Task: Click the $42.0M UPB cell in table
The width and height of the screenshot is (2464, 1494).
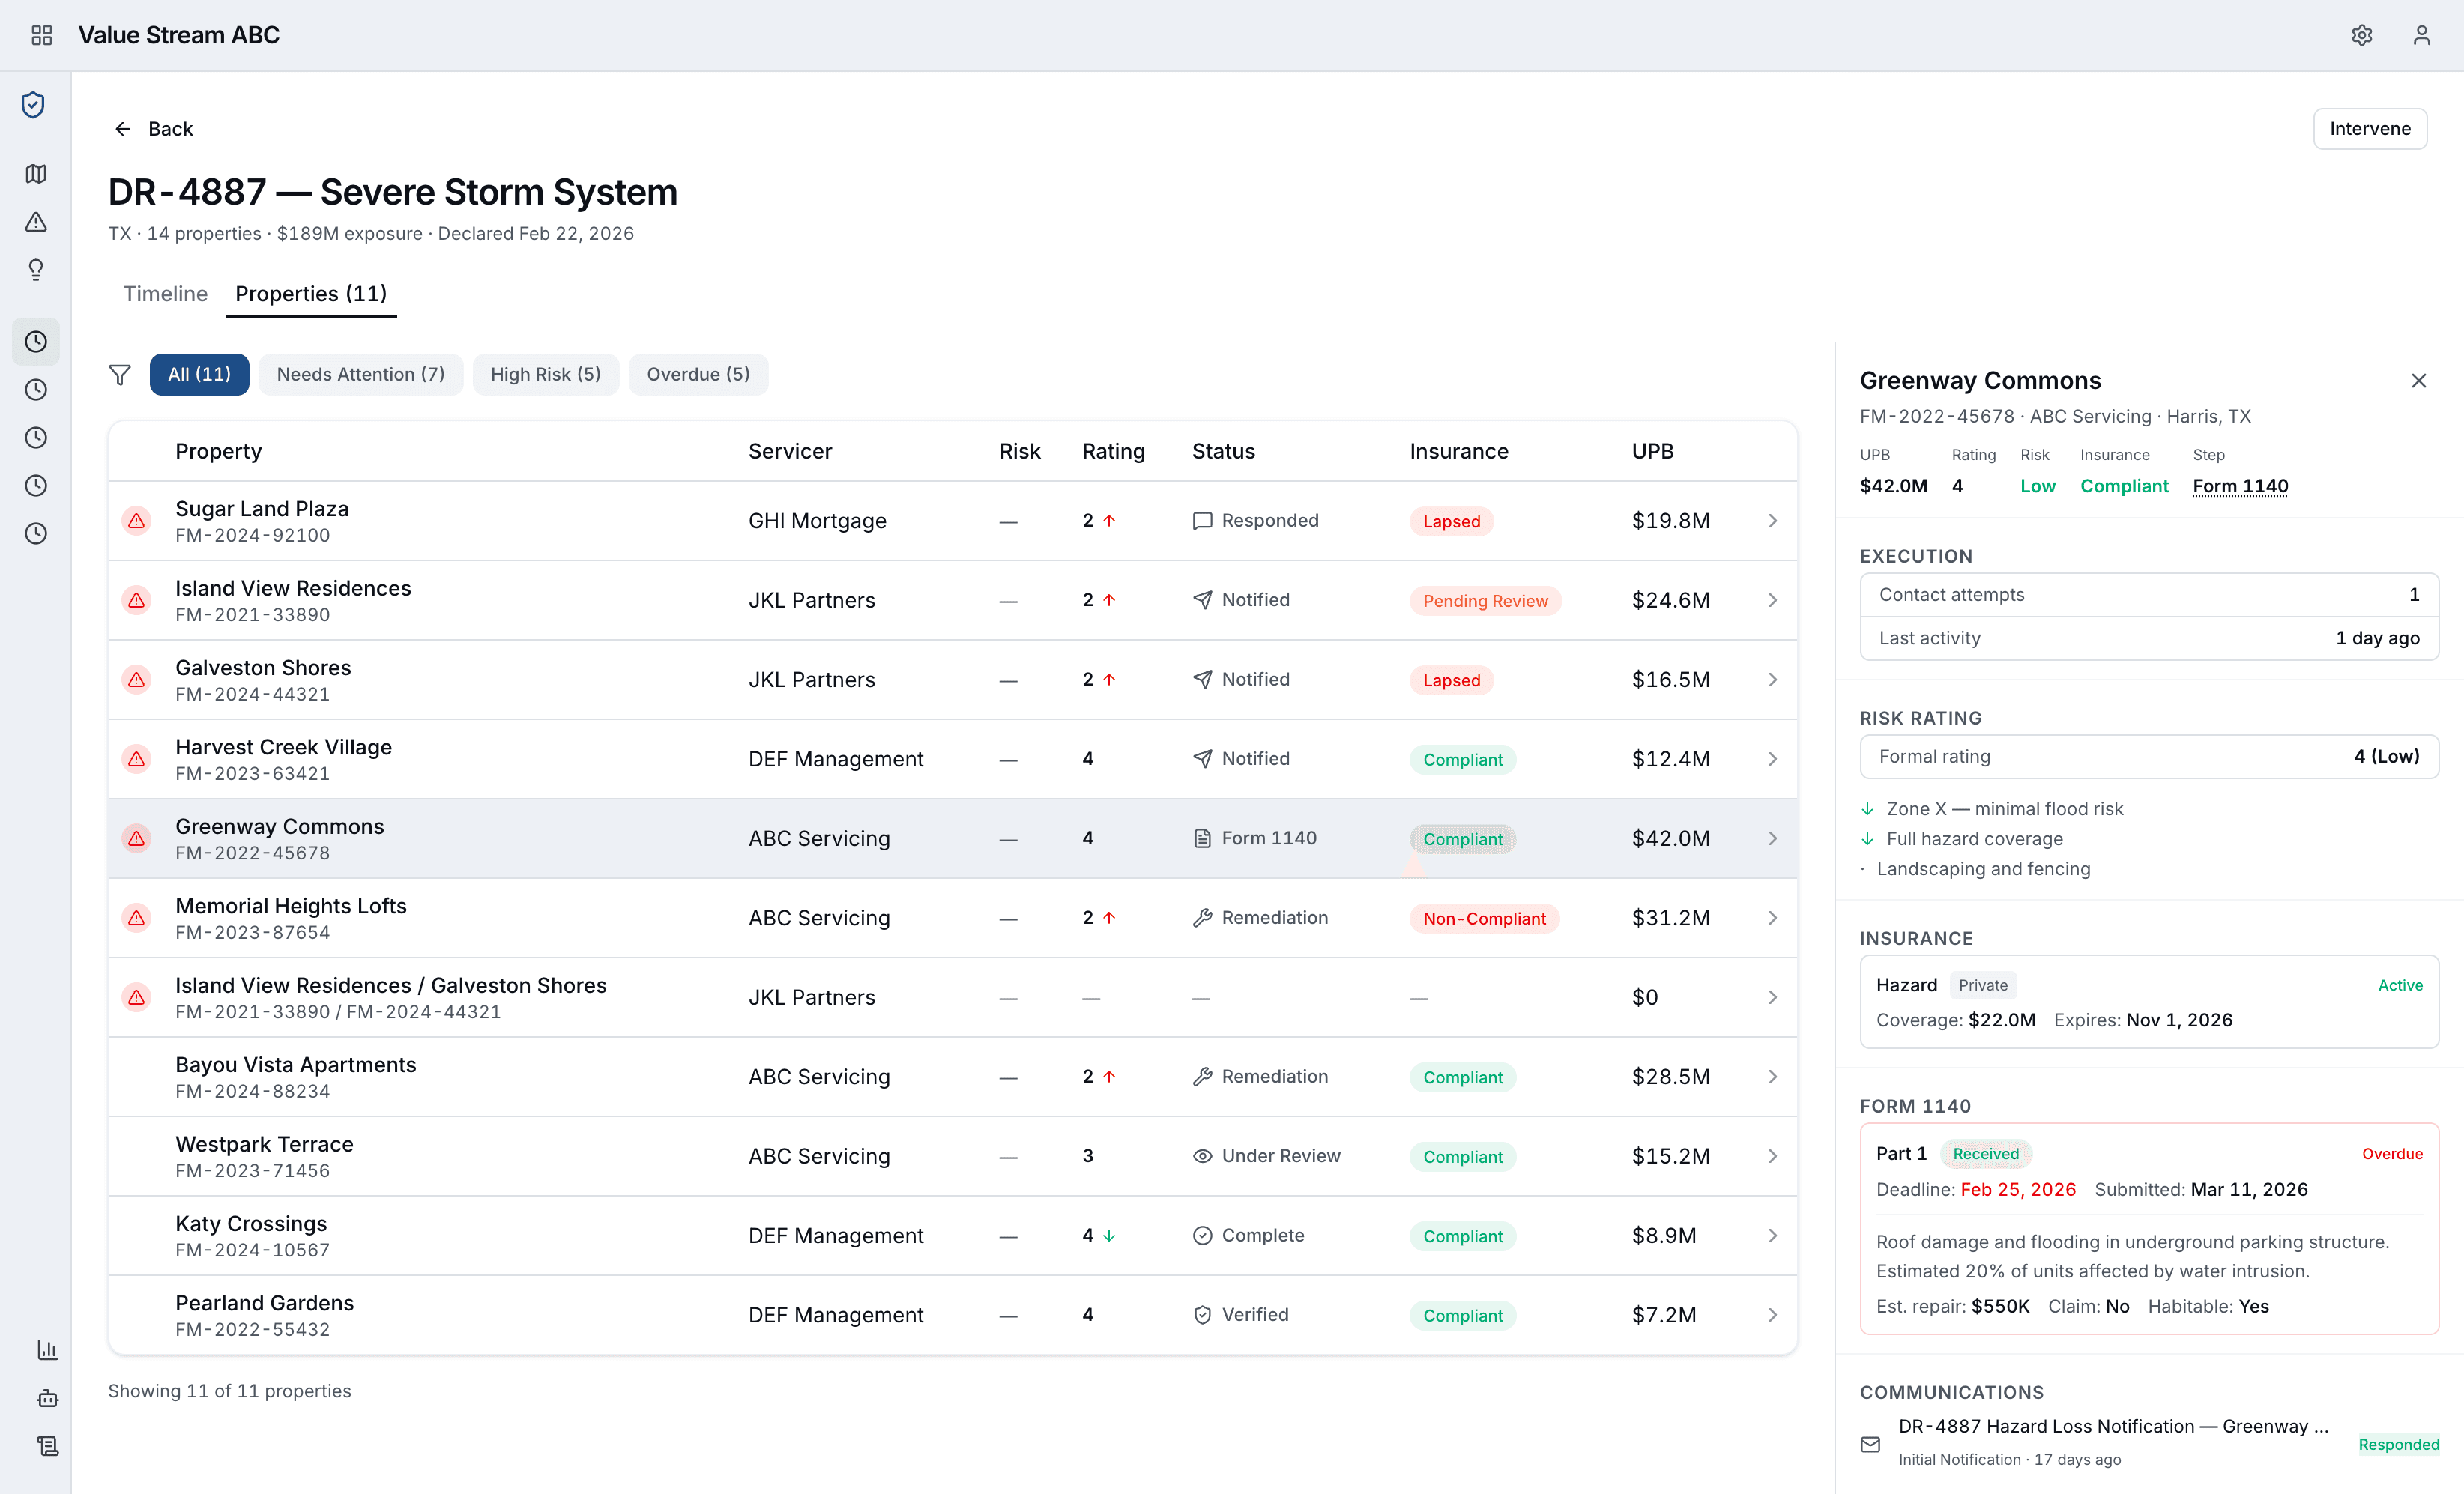Action: [1671, 838]
